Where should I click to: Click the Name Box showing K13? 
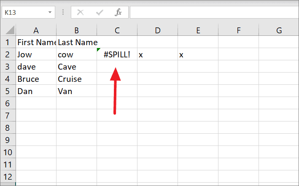click(x=28, y=12)
